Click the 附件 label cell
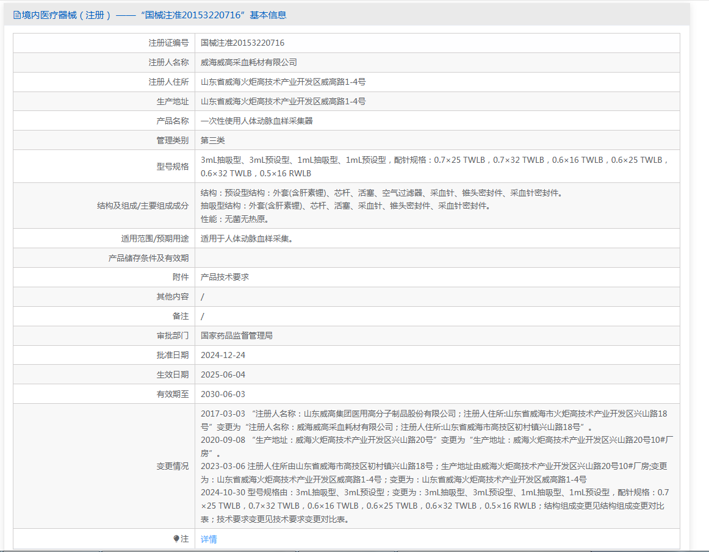 [x=104, y=277]
